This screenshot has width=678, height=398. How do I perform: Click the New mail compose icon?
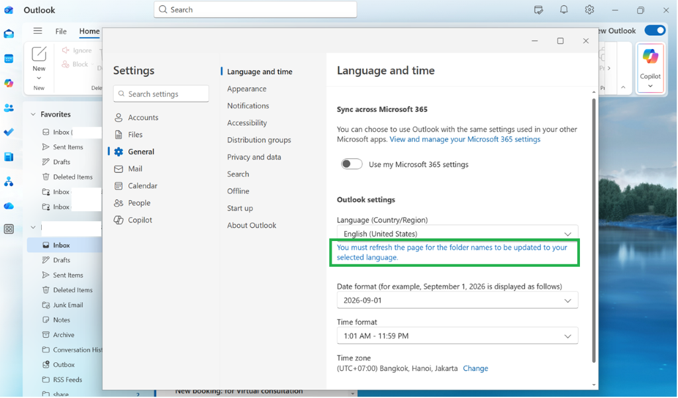coord(39,54)
